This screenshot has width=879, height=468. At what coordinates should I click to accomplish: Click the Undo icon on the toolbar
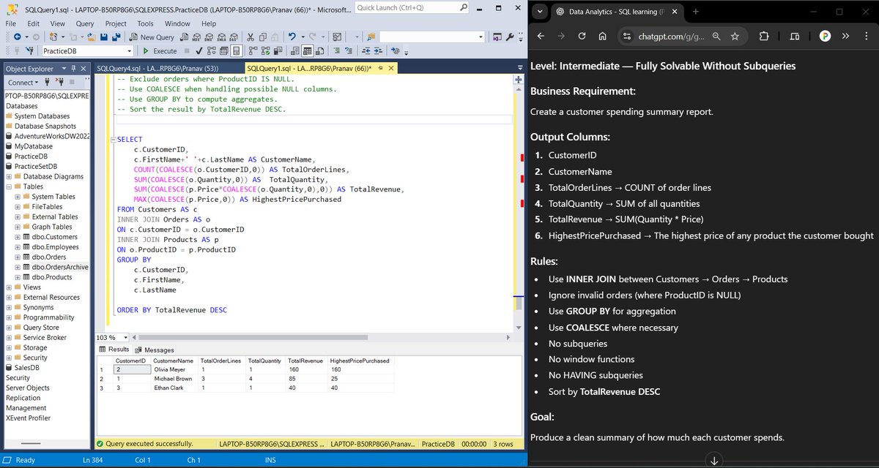(292, 36)
